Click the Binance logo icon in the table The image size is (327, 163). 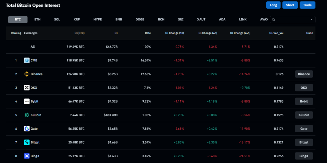pos(27,74)
